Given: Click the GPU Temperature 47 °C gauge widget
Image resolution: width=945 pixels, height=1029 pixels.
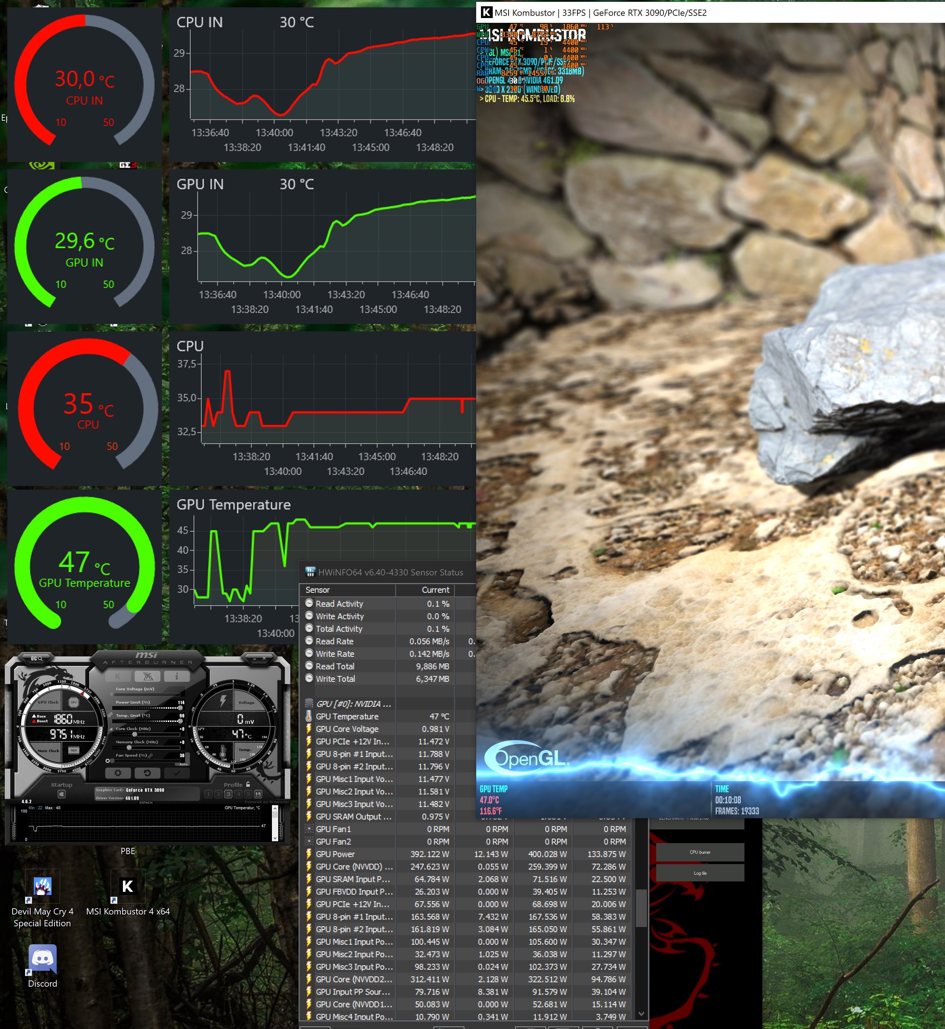Looking at the screenshot, I should 84,567.
